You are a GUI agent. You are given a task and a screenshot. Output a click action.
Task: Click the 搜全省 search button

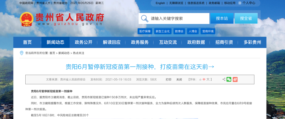coord(246,18)
